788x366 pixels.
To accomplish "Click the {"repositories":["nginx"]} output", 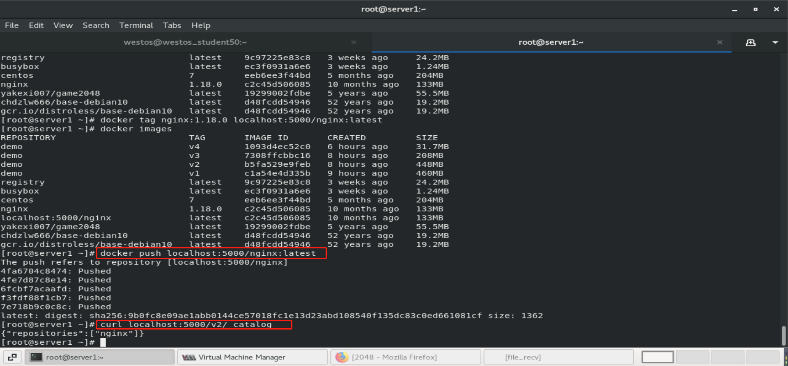I will point(73,334).
